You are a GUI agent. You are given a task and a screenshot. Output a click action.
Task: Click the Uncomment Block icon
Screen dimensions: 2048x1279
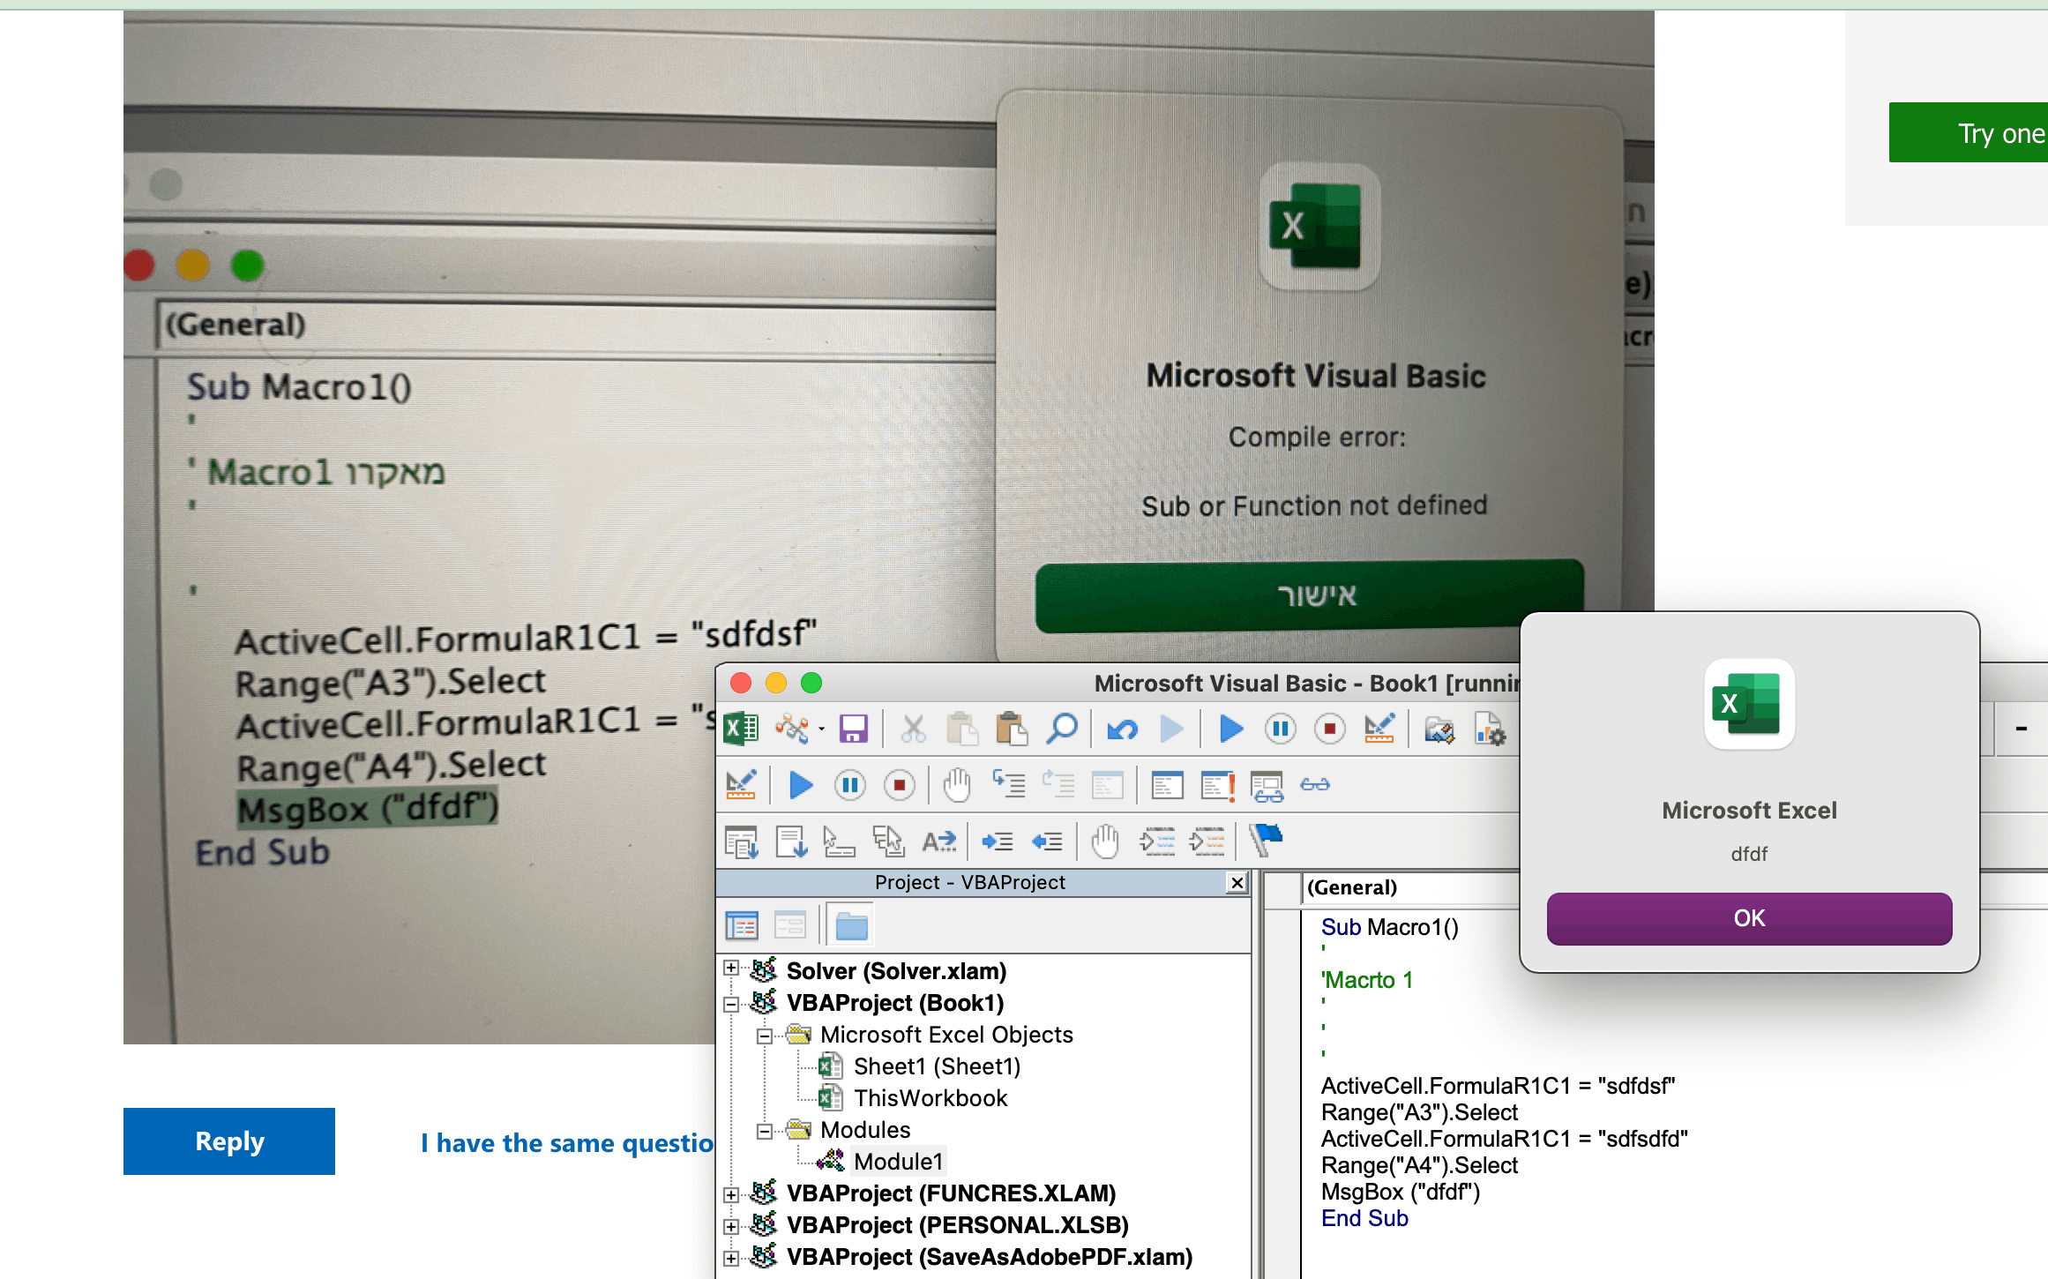(x=1206, y=841)
